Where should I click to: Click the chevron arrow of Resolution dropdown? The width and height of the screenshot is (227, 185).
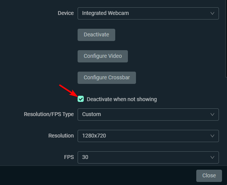[212, 136]
